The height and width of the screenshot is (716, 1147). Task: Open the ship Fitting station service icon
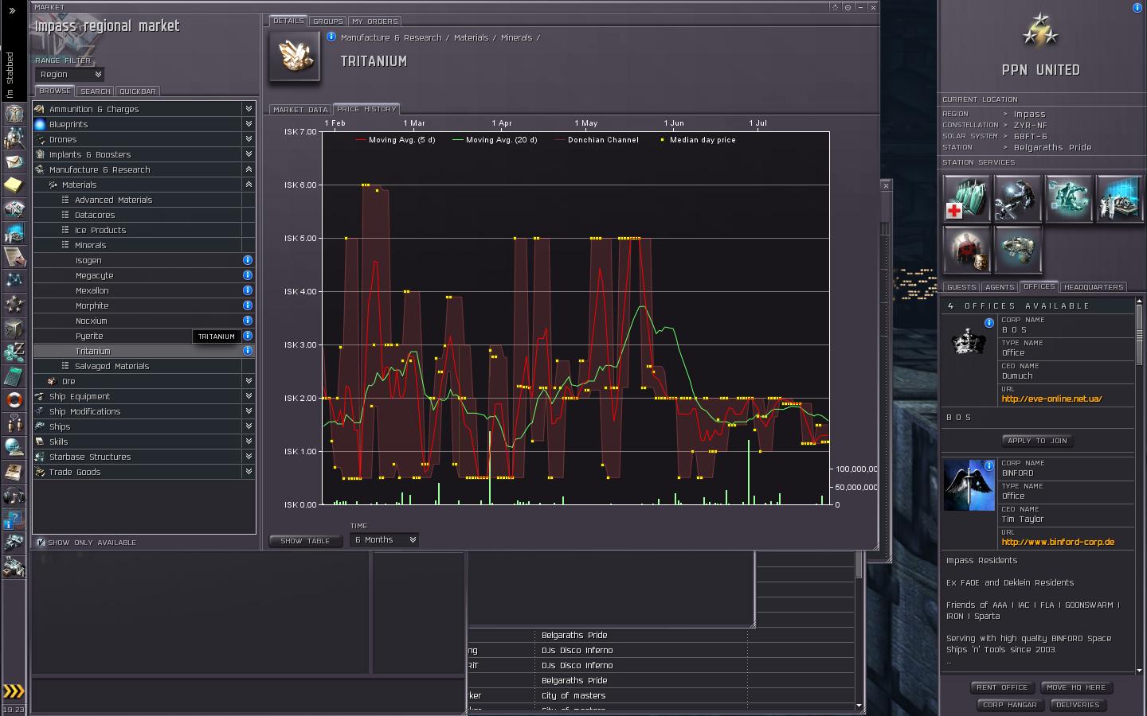1018,249
